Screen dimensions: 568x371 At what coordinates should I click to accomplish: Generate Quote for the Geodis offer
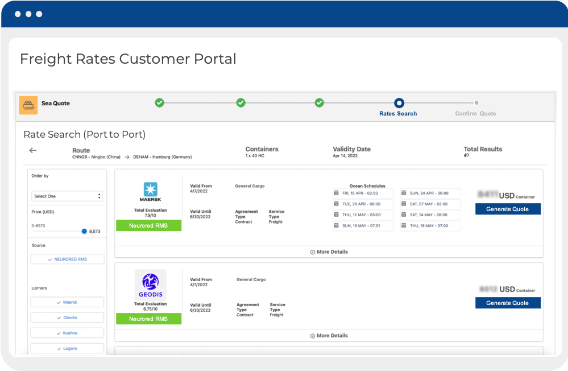[507, 303]
